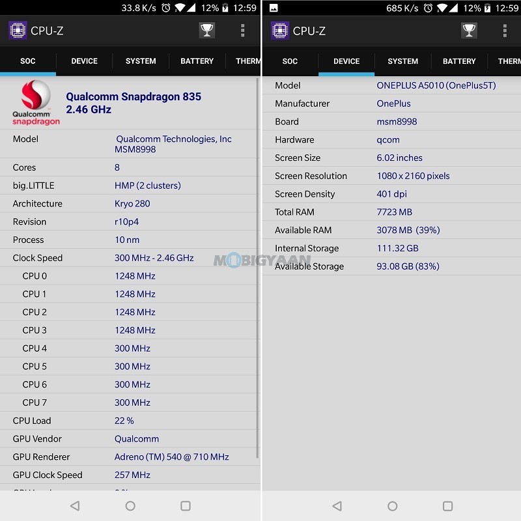The image size is (521, 521).
Task: Tap Manufacturer OnePlus value
Action: [394, 104]
